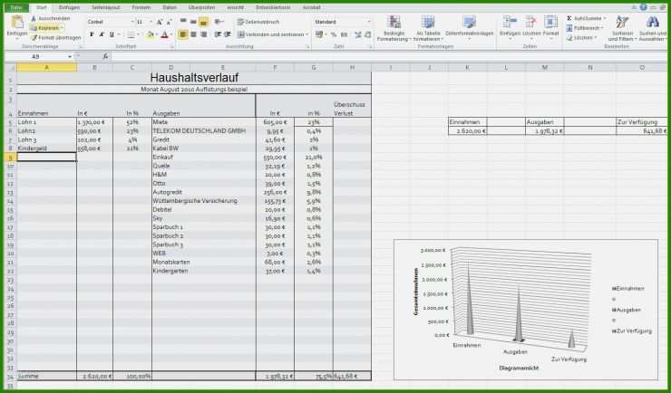
Task: Expand the Füllbereich dropdown
Action: 602,28
